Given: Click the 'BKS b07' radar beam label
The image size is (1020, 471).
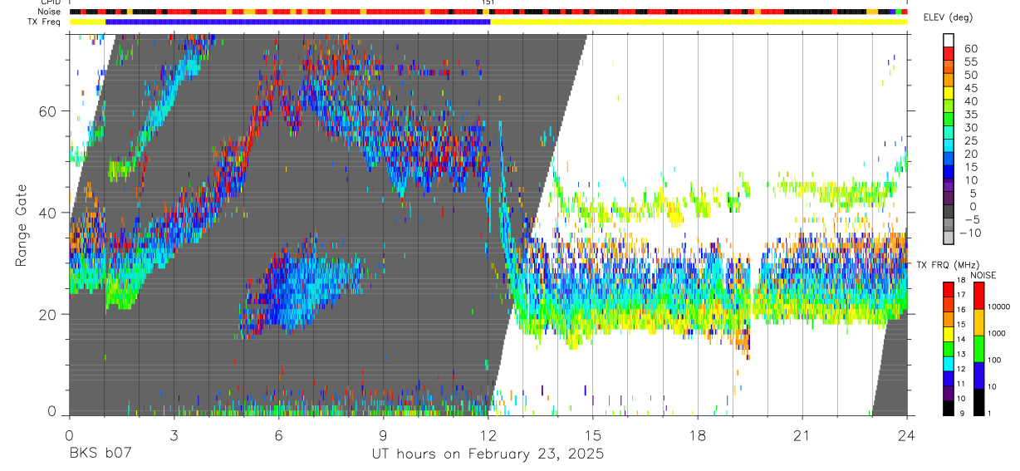Looking at the screenshot, I should coord(100,454).
